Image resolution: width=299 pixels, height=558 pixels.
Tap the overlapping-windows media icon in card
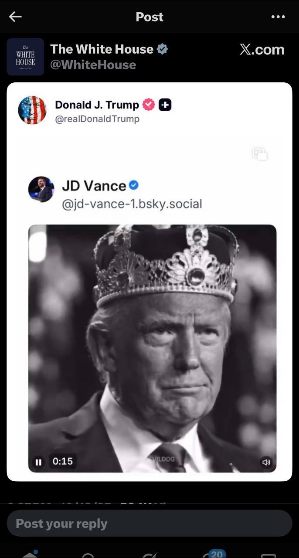point(260,154)
